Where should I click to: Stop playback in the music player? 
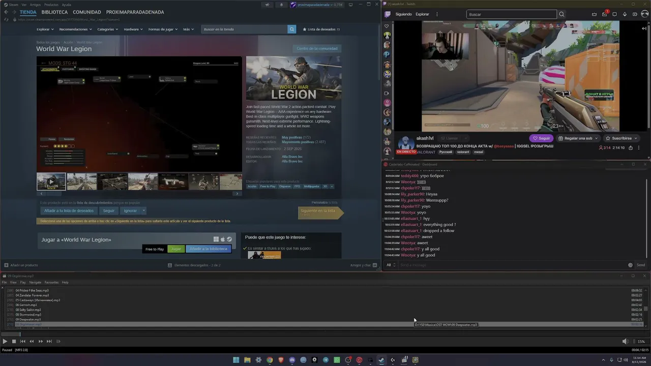[14, 341]
